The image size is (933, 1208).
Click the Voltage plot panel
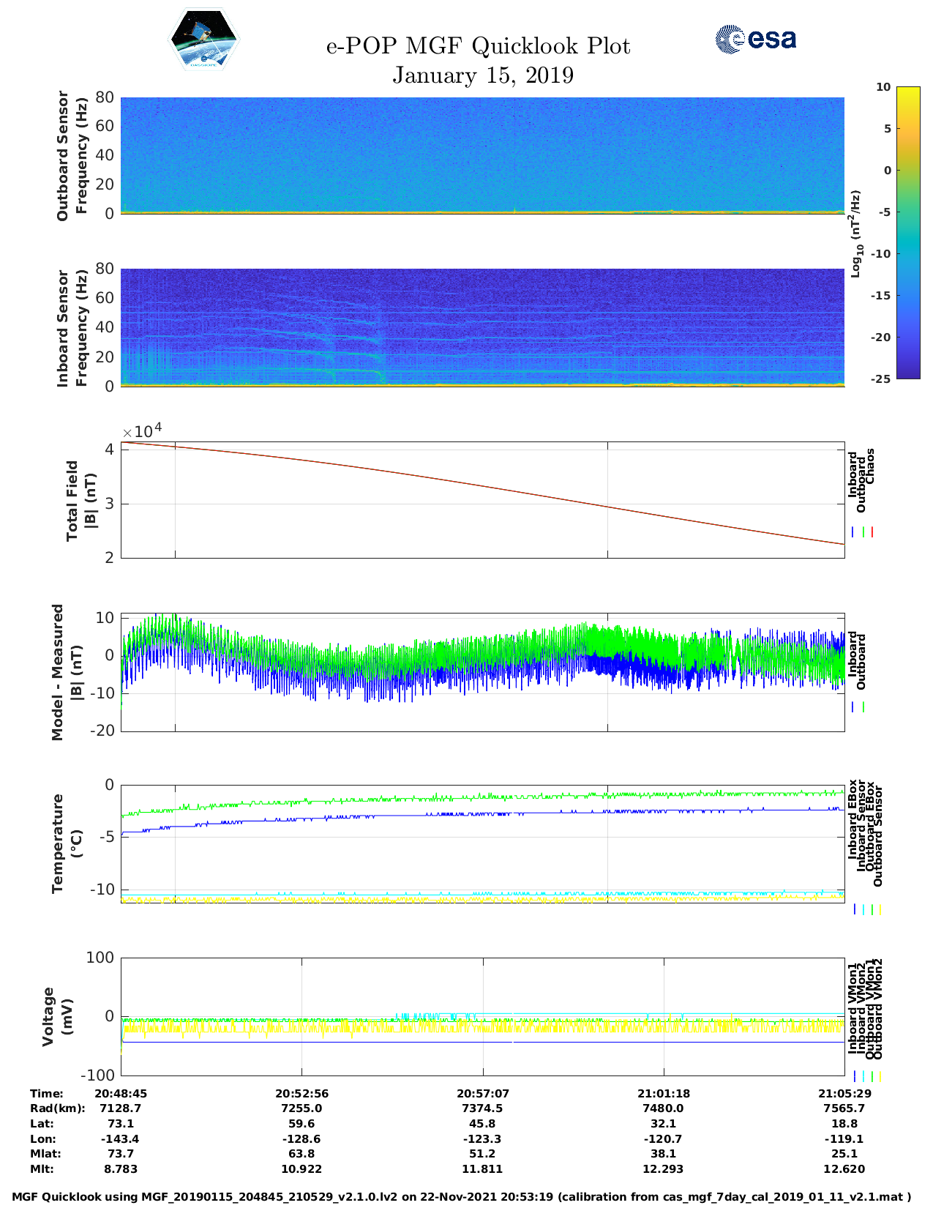[482, 1016]
